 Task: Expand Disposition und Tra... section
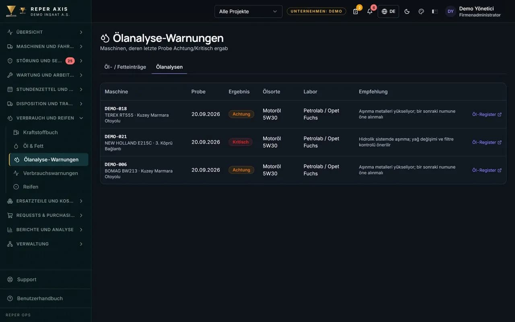(x=45, y=103)
